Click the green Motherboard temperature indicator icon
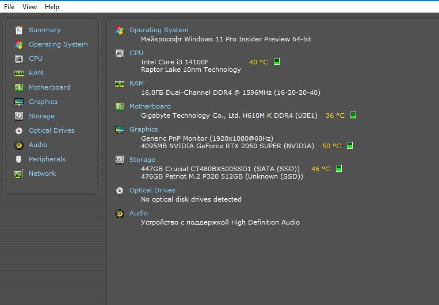439x305 pixels. click(353, 115)
